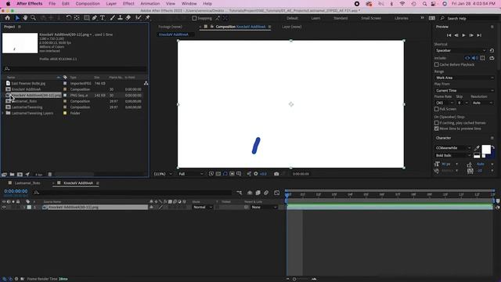Open the File menu
Viewport: 501px width, 282px height.
click(52, 3)
